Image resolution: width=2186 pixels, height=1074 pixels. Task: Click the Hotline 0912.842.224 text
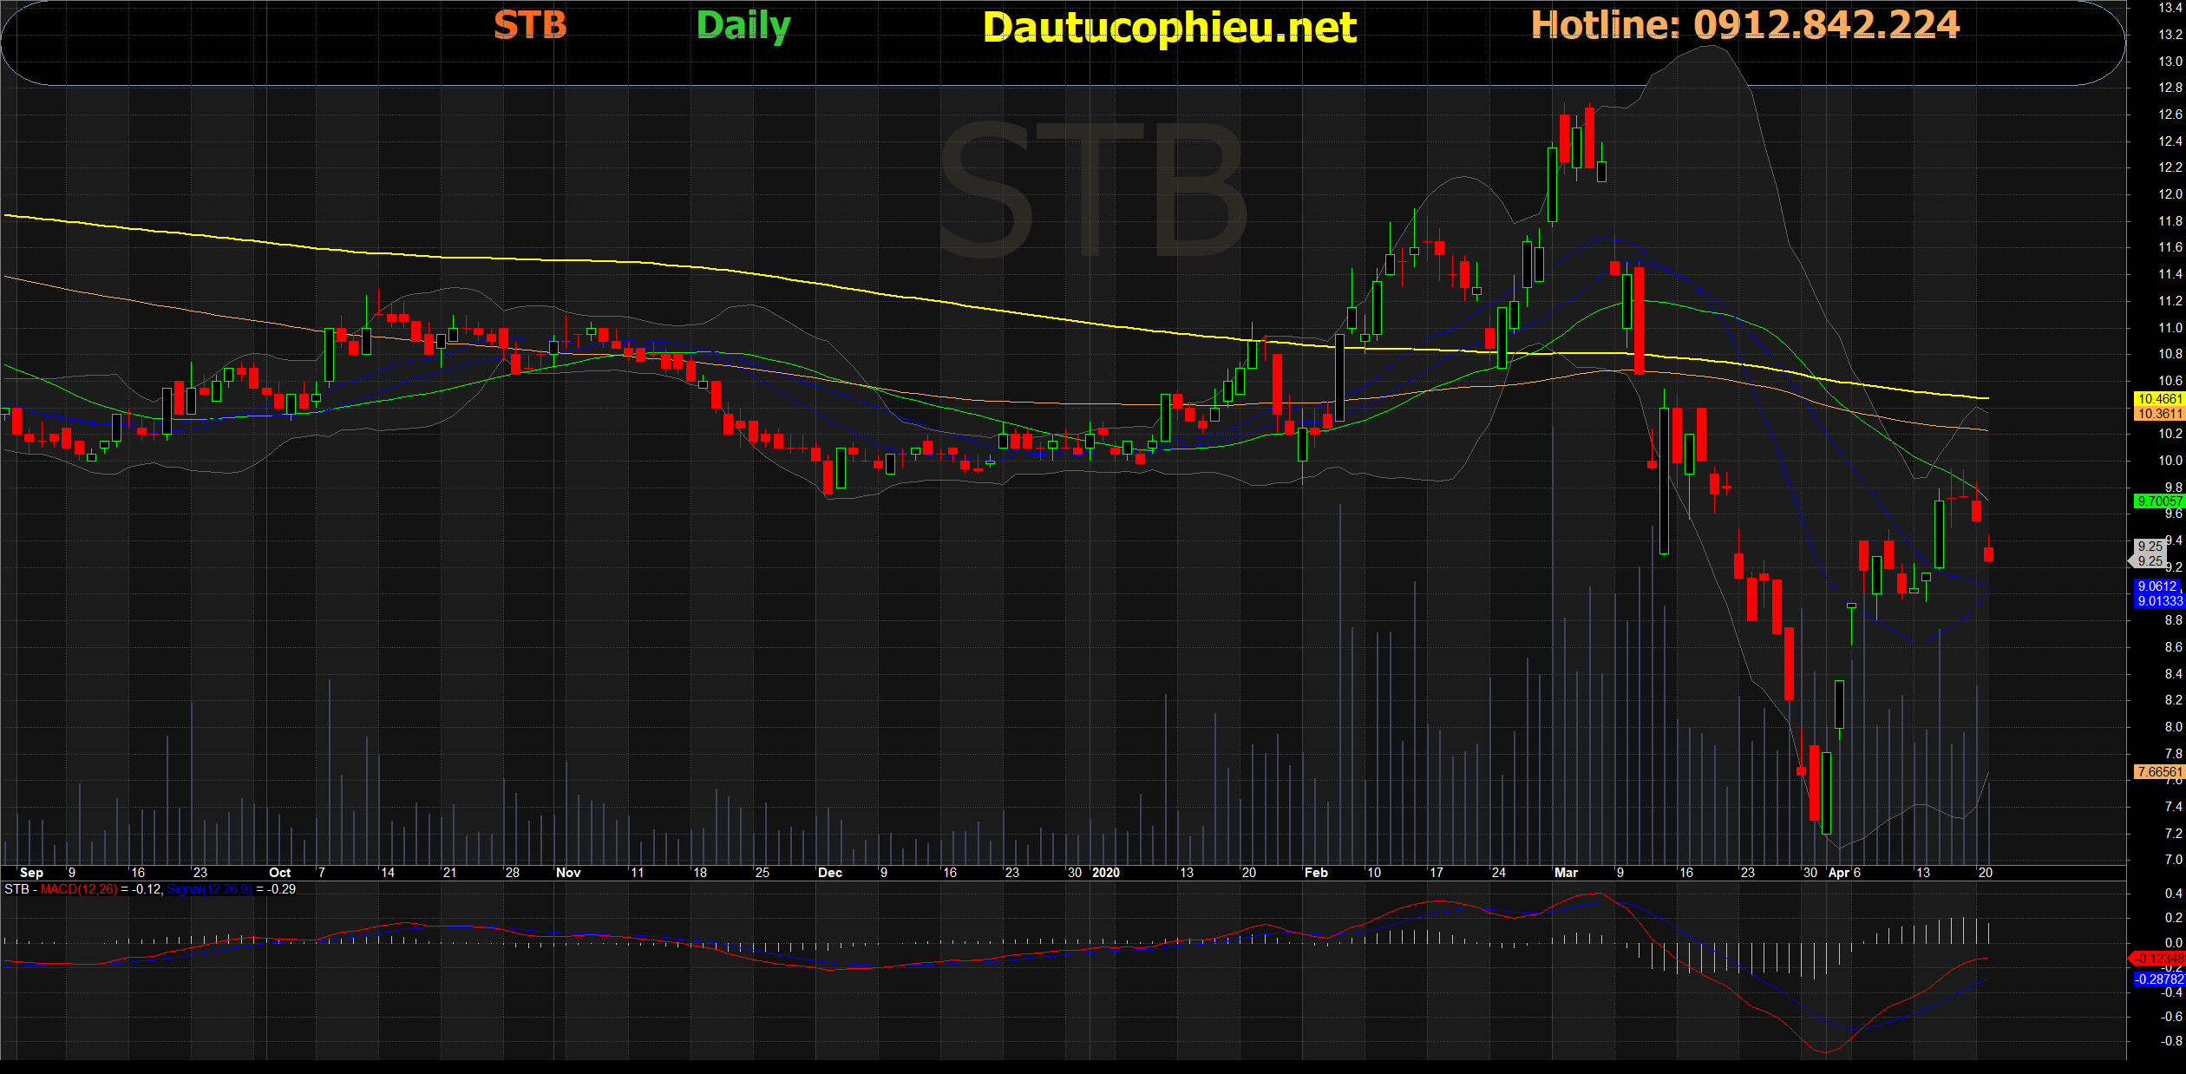coord(1744,25)
